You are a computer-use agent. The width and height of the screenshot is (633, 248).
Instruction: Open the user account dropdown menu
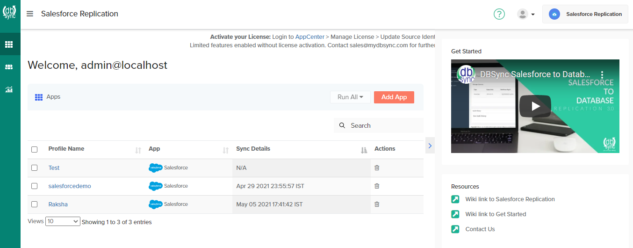coord(526,14)
